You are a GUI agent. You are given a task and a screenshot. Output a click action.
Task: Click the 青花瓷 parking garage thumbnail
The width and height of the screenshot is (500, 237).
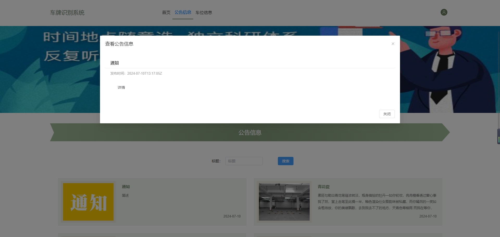tap(284, 202)
